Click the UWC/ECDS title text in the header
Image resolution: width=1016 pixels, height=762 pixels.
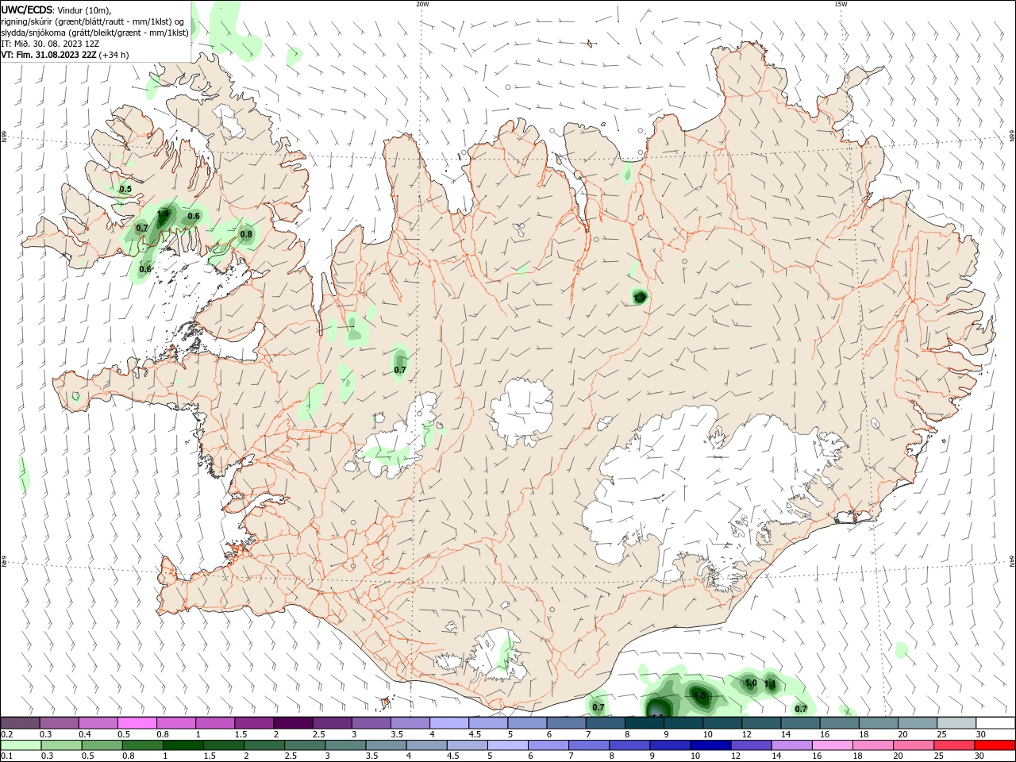pos(27,10)
